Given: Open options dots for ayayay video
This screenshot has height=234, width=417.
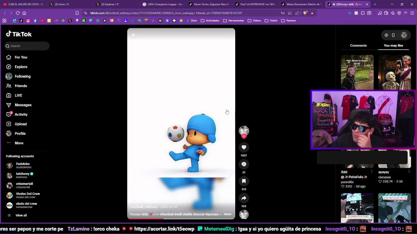Looking at the screenshot, I should coord(409,172).
